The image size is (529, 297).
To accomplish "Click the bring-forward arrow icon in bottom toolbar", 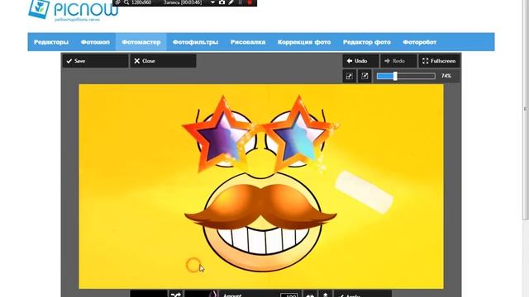I will [326, 295].
